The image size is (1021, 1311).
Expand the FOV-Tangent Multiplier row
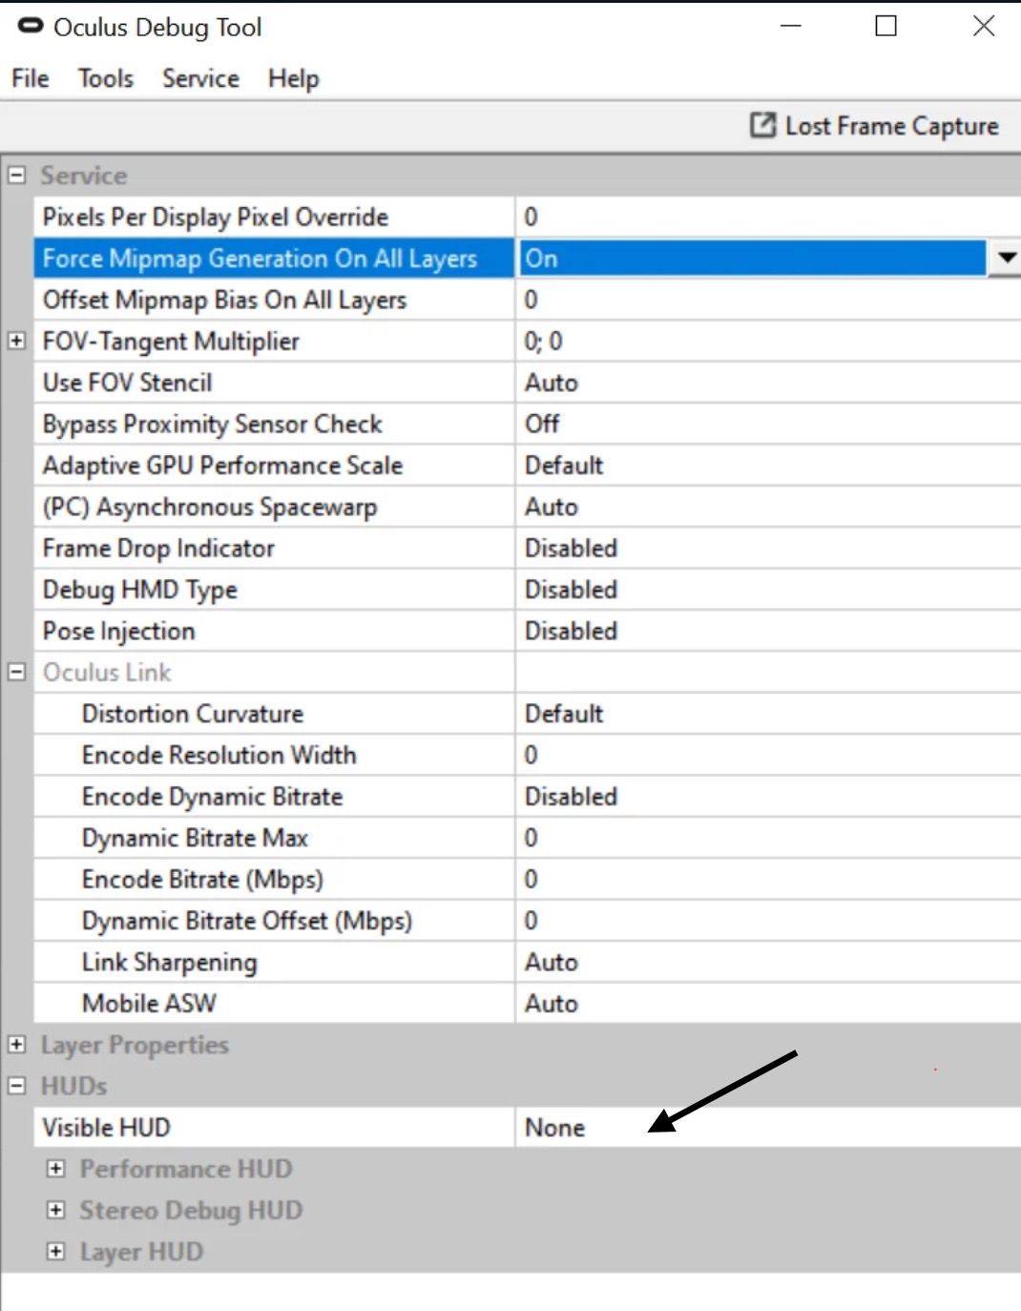pos(16,341)
